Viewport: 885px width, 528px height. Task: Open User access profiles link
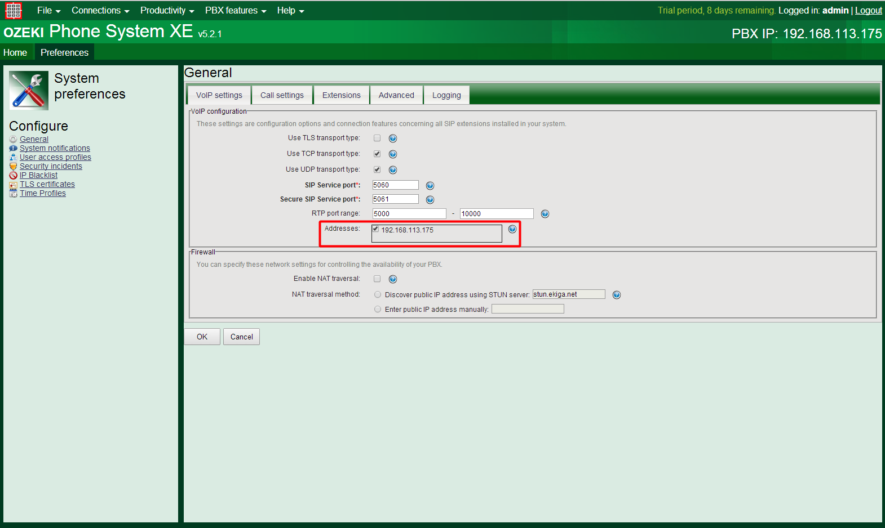point(55,157)
